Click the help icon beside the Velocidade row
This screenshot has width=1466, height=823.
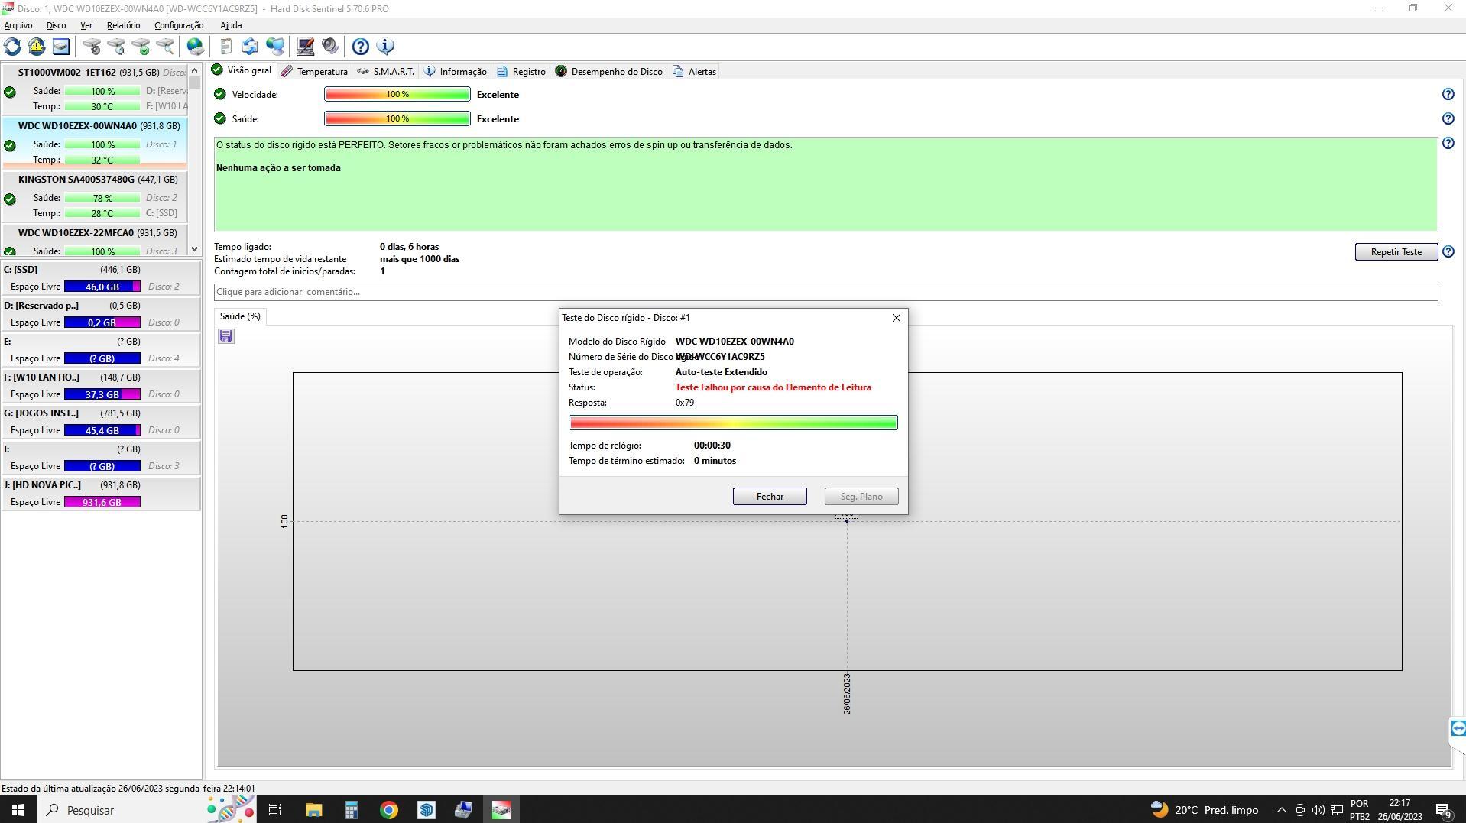(x=1448, y=95)
